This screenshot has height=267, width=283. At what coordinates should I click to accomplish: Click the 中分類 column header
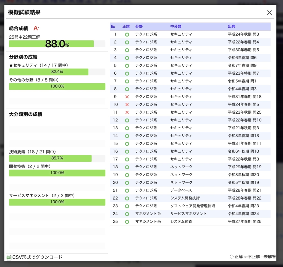[176, 27]
